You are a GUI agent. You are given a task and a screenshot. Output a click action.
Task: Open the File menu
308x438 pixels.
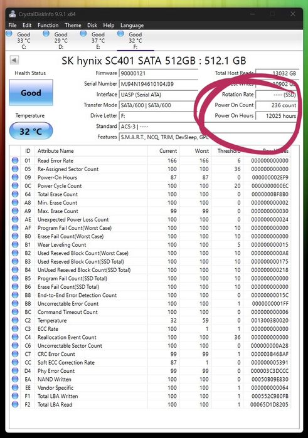click(x=13, y=25)
